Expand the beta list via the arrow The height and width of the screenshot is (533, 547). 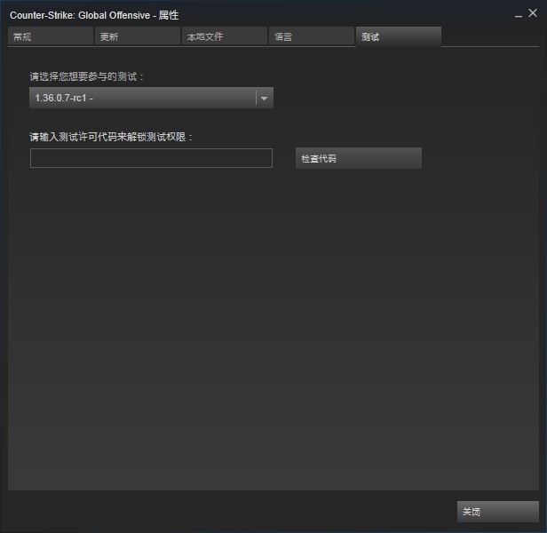tap(265, 99)
